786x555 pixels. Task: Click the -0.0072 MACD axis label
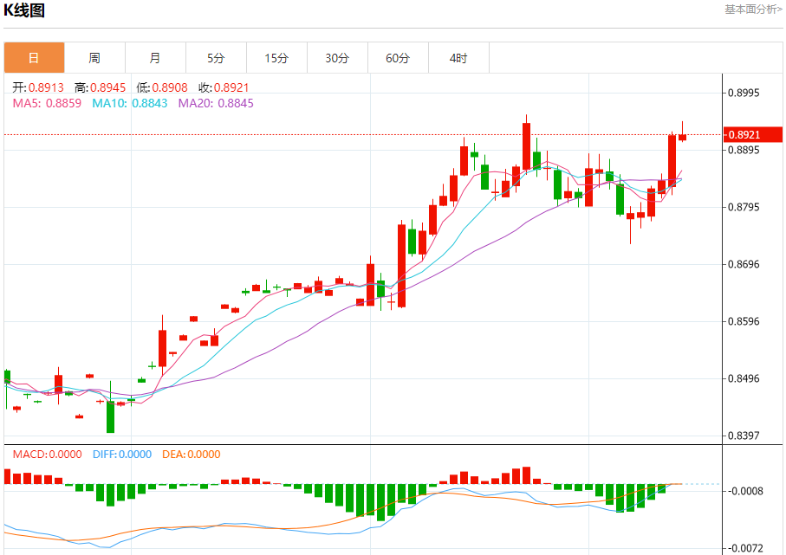pyautogui.click(x=745, y=548)
